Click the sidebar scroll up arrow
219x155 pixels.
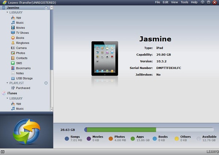tap(51, 8)
